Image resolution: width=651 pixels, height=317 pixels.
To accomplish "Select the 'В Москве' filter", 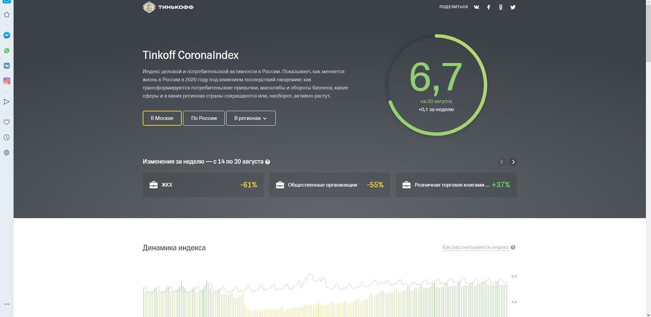I will (162, 118).
